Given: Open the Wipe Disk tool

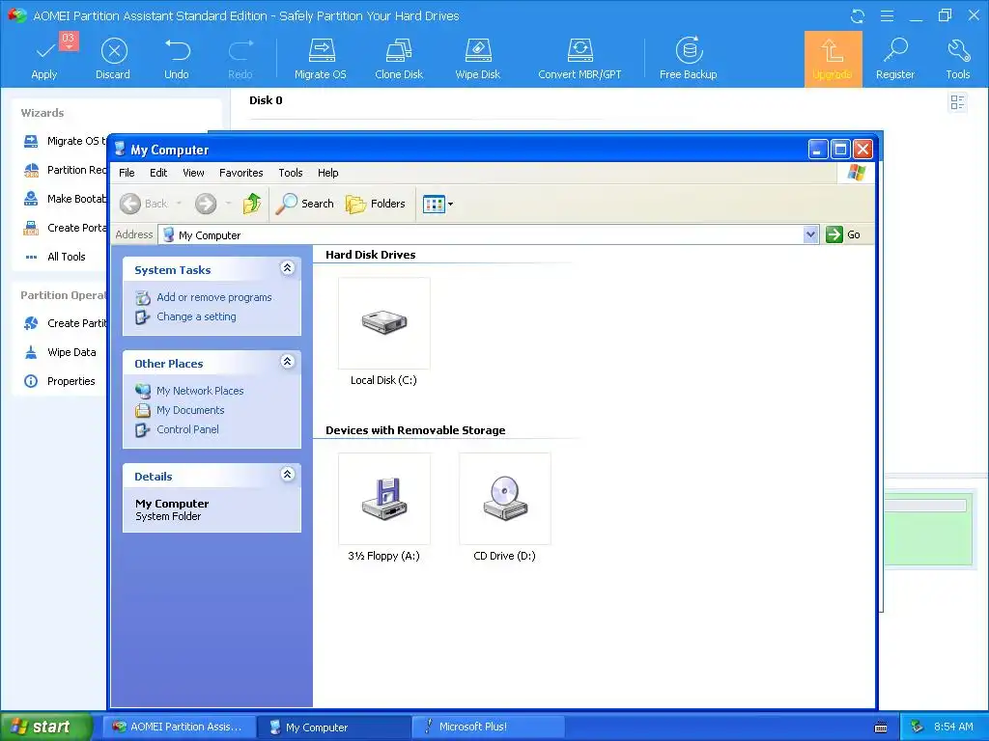Looking at the screenshot, I should coord(477,59).
